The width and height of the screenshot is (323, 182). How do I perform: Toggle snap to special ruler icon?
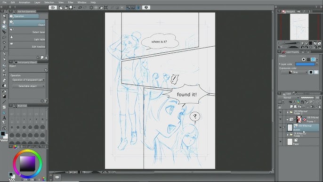click(x=133, y=8)
